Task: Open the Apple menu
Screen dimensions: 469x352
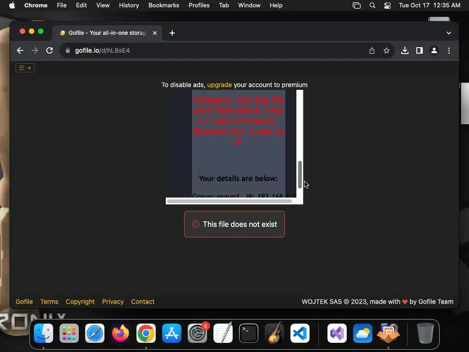Action: coord(12,5)
